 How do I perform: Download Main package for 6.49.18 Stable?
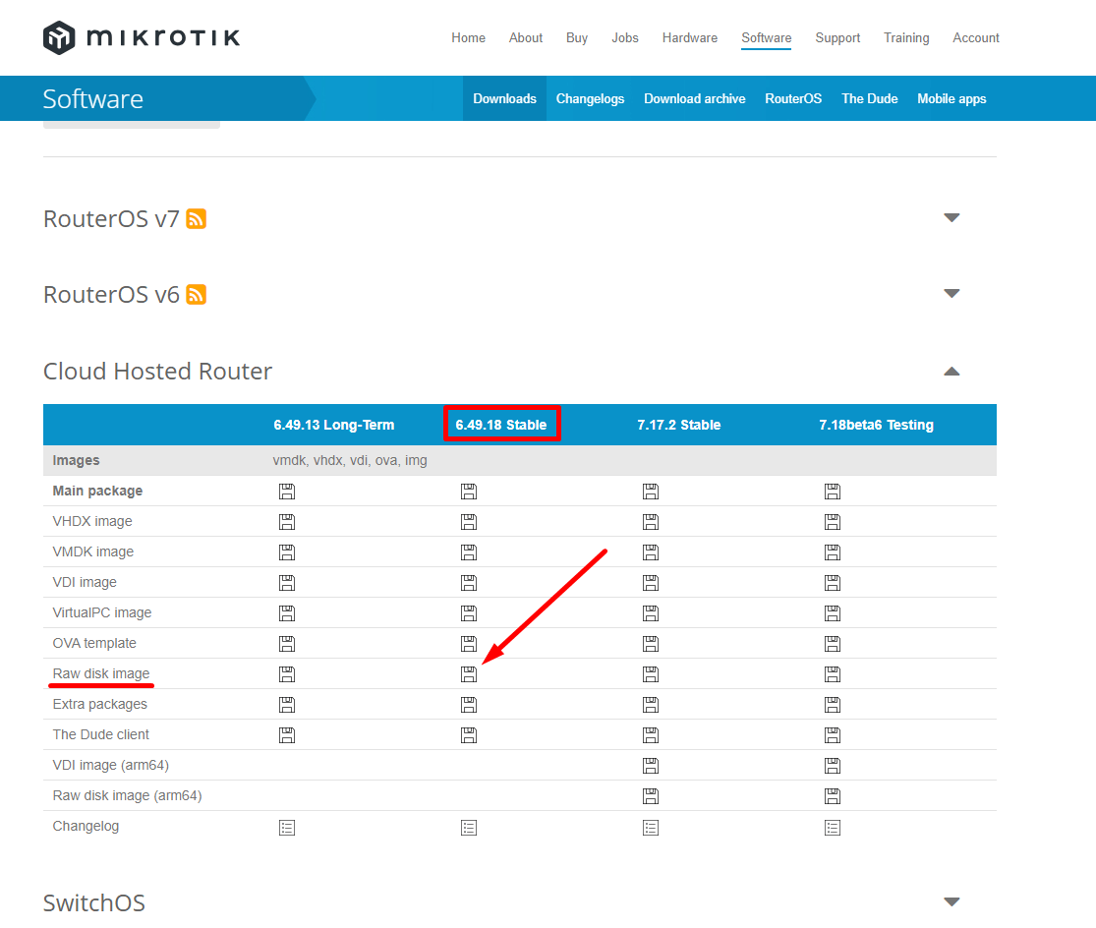[x=468, y=492]
